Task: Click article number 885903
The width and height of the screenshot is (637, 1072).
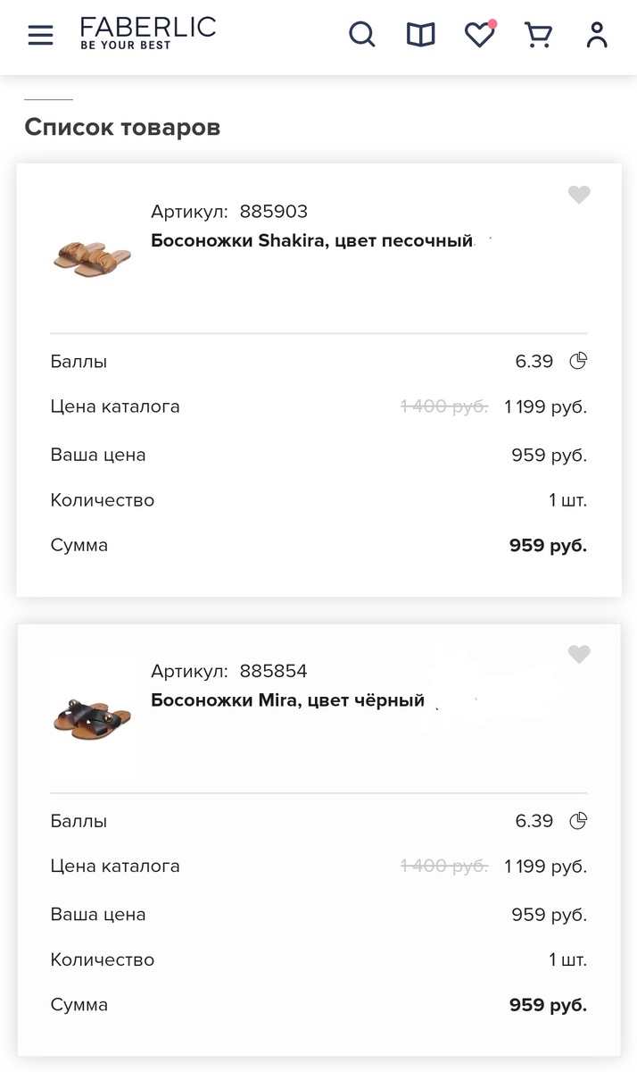Action: coord(274,211)
